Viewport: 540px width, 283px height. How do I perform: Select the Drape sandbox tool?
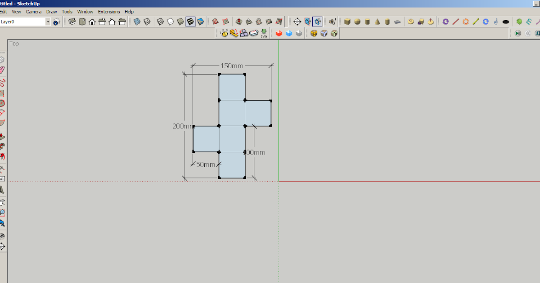[x=259, y=21]
